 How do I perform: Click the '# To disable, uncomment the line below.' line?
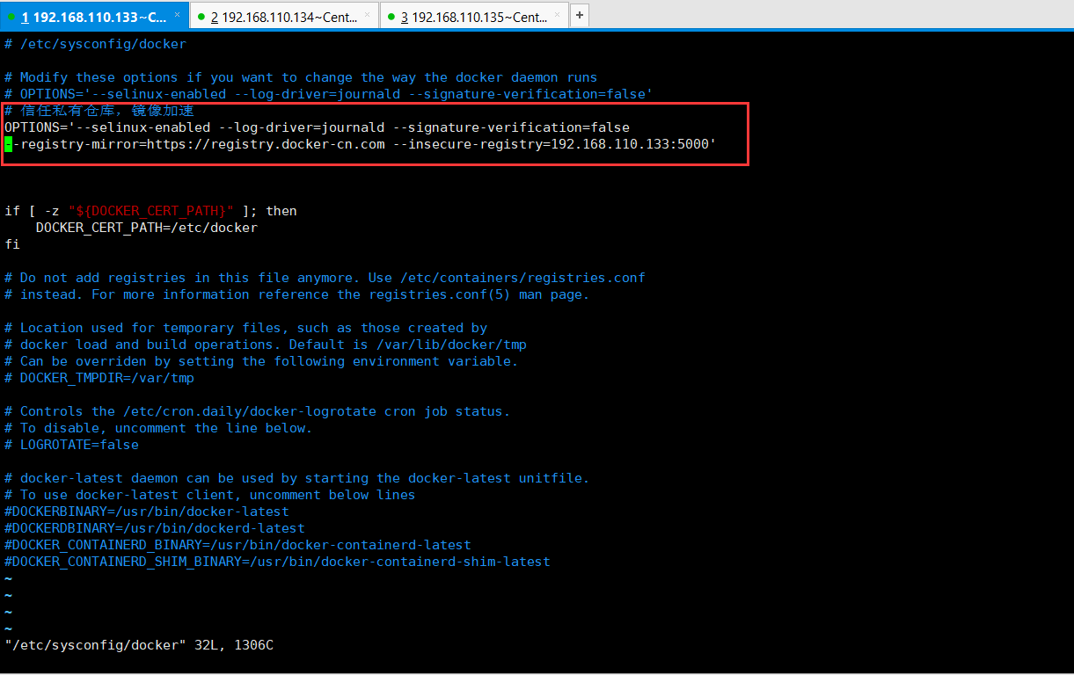tap(158, 428)
